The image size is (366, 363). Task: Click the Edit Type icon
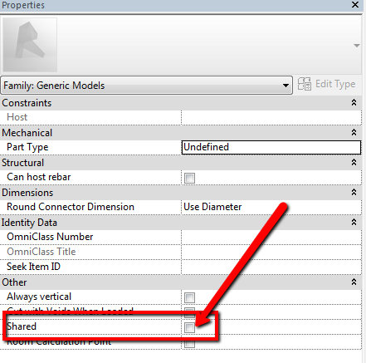304,84
